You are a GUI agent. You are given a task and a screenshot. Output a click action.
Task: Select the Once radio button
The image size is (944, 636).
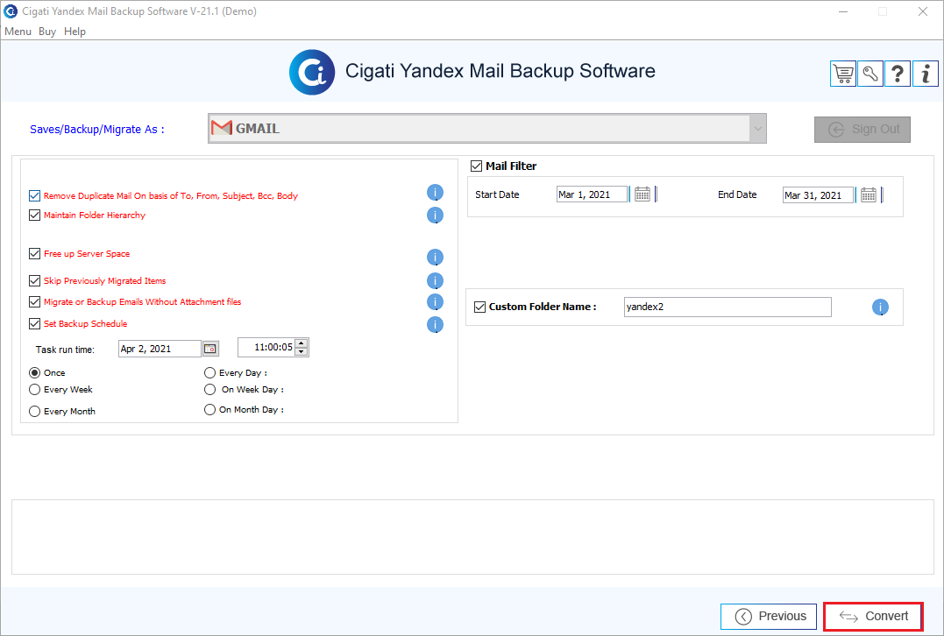click(x=34, y=372)
